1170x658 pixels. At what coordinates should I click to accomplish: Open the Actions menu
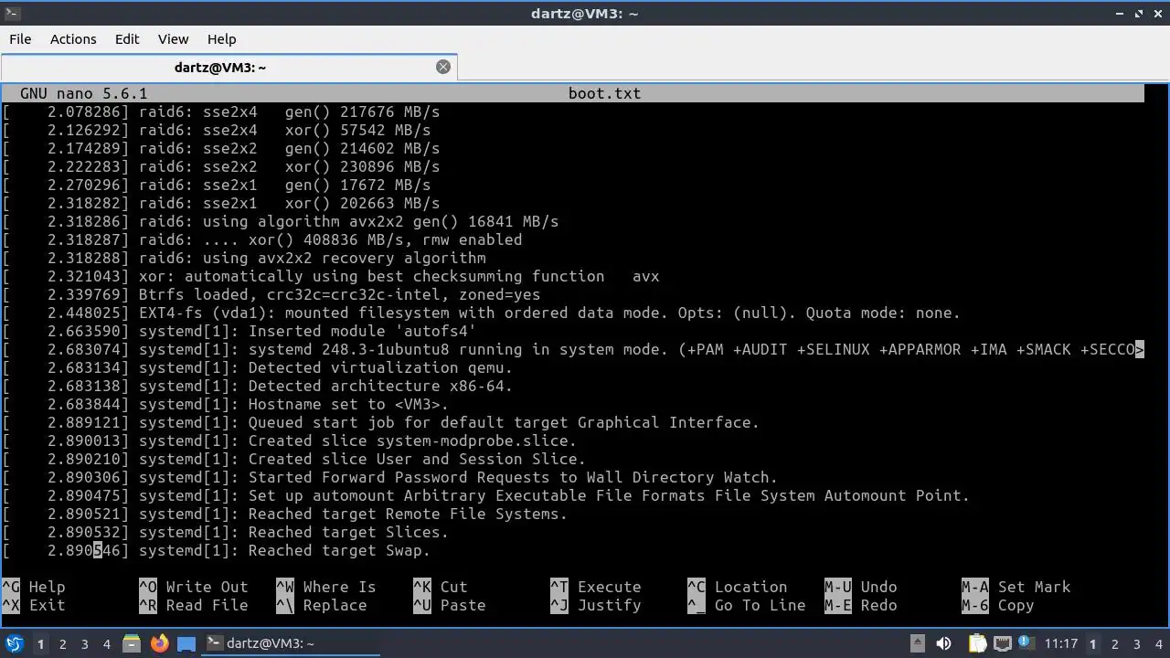point(73,39)
